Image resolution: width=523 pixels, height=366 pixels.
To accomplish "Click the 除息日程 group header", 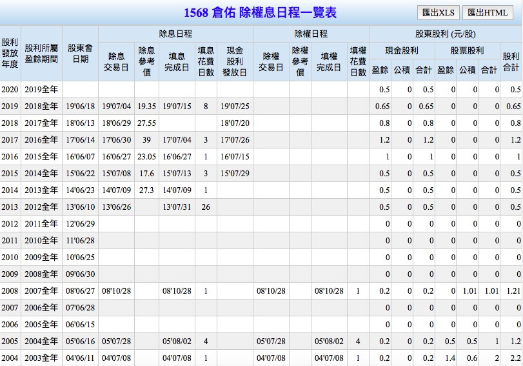I will [x=175, y=34].
